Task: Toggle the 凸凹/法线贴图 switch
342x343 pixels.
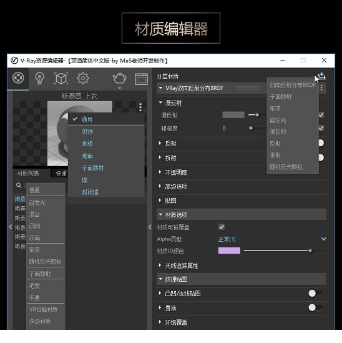Action: [315, 293]
